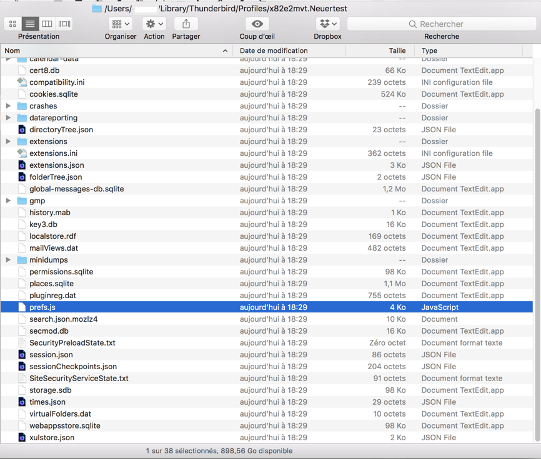Screen dimensions: 541x459
Task: Select the virtualFolders.dat file name
Action: [x=61, y=413]
